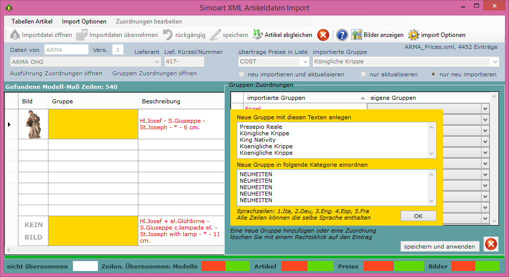
Task: Click St. Joseph statue thumbnail image
Action: (x=33, y=124)
